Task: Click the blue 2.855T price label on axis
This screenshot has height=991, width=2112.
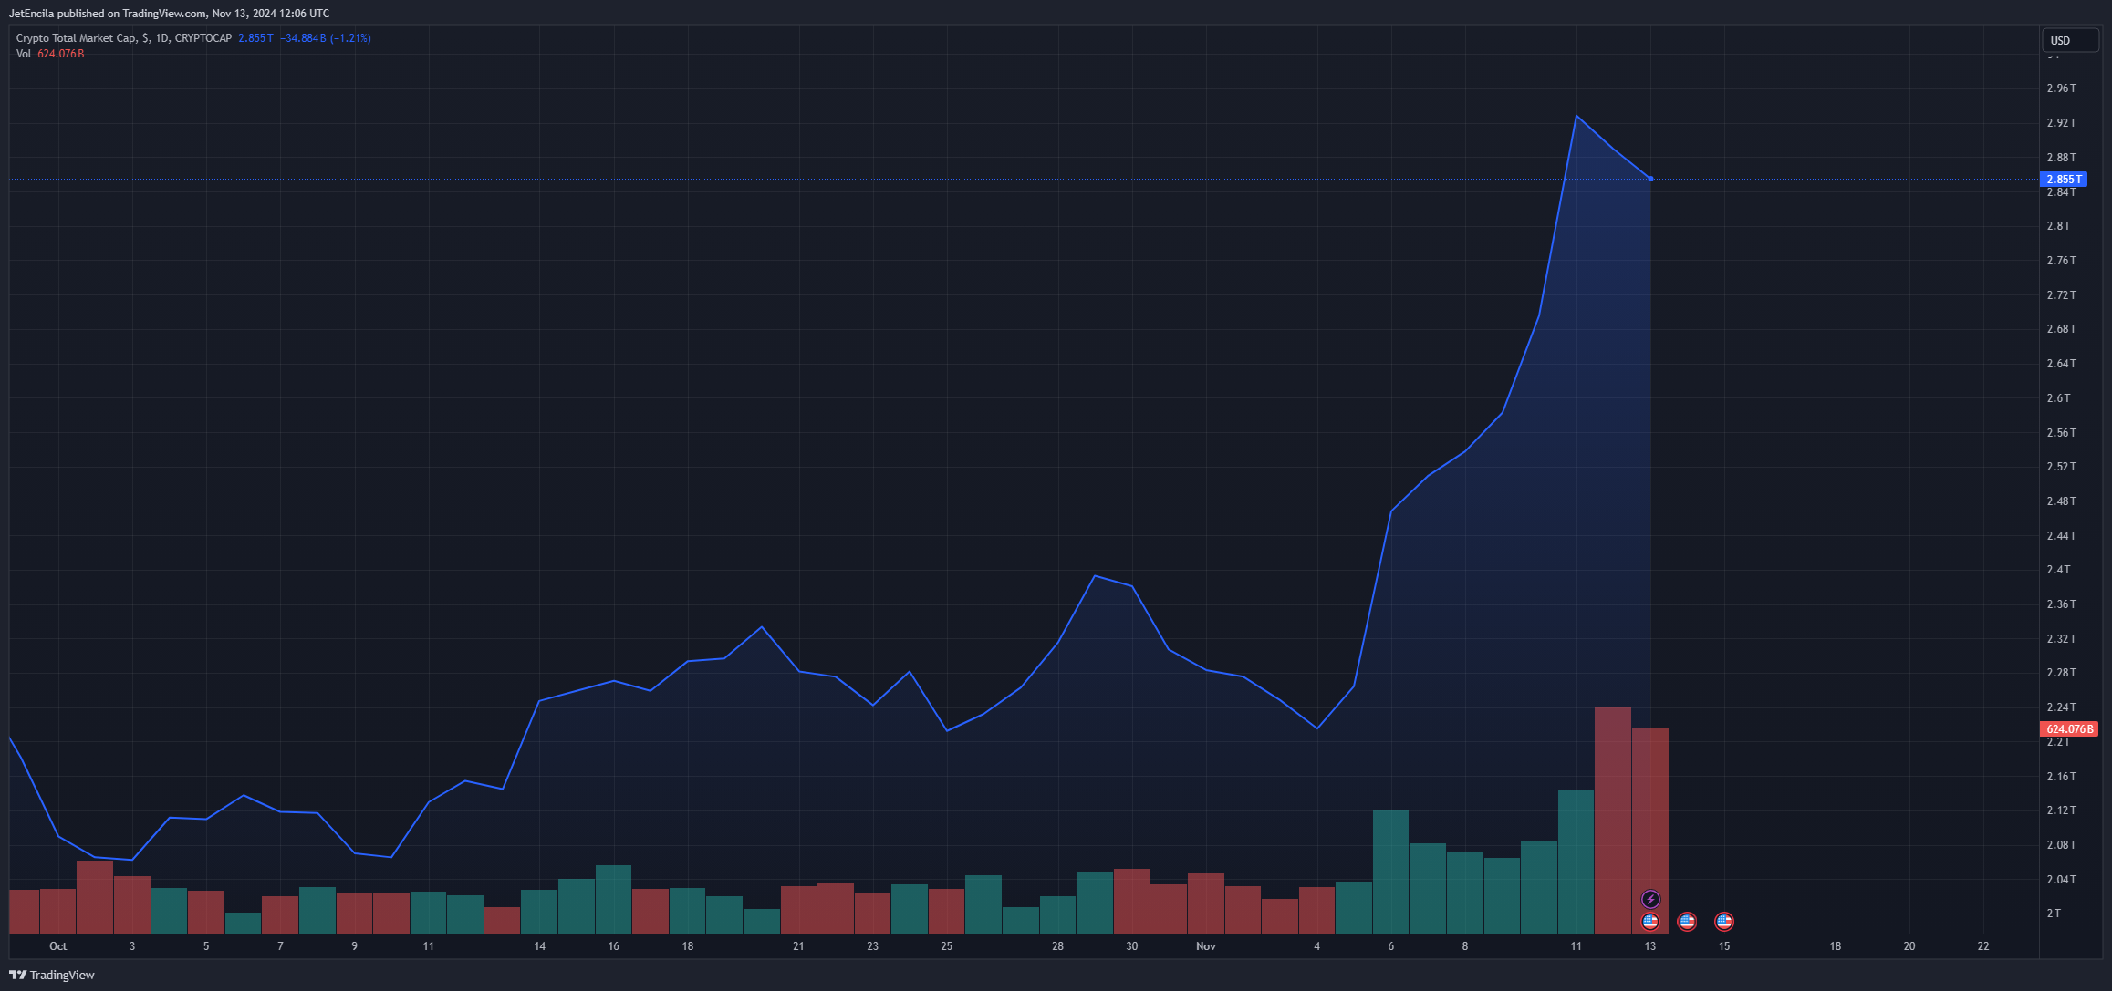Action: pos(2063,180)
